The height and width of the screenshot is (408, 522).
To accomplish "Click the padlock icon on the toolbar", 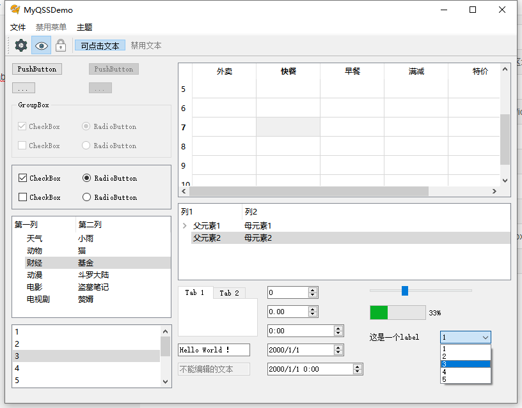I will point(61,45).
